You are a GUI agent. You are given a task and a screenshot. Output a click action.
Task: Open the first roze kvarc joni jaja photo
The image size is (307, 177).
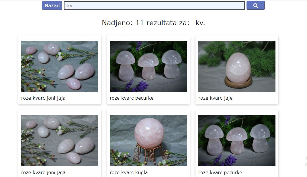[x=60, y=66]
